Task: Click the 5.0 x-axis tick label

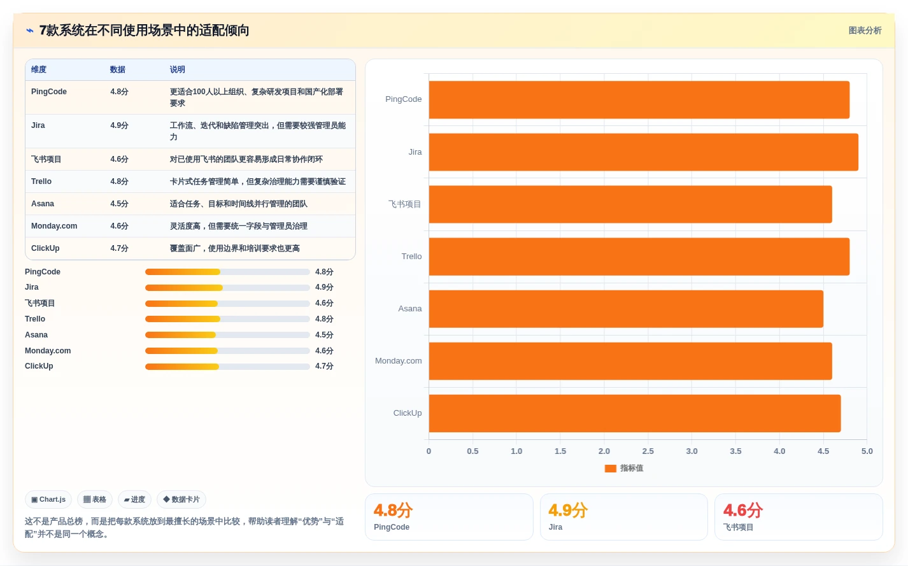Action: pyautogui.click(x=867, y=451)
